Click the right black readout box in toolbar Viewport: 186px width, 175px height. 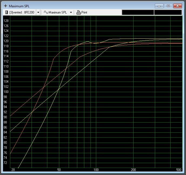[168, 12]
